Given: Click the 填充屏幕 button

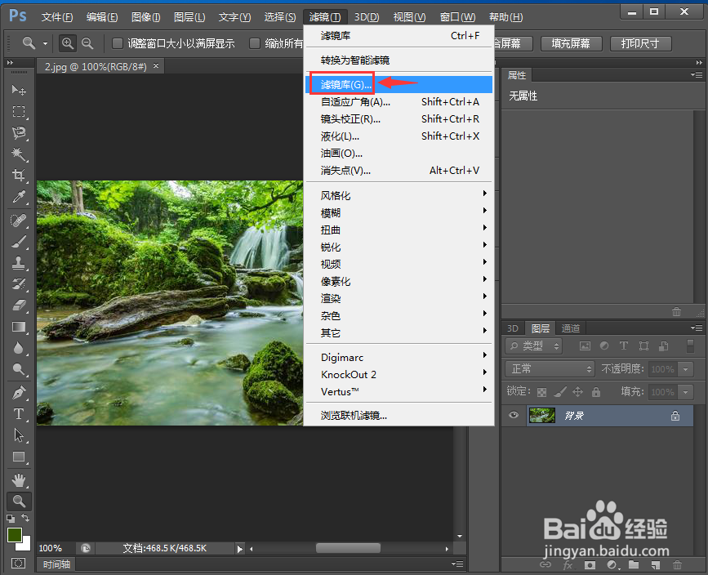Looking at the screenshot, I should click(571, 43).
